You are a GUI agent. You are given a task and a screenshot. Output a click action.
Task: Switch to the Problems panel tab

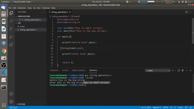point(54,71)
